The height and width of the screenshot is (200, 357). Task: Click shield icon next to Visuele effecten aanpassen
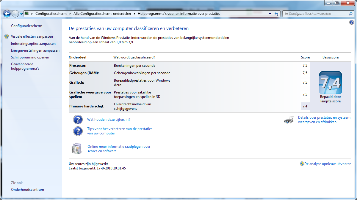7,36
